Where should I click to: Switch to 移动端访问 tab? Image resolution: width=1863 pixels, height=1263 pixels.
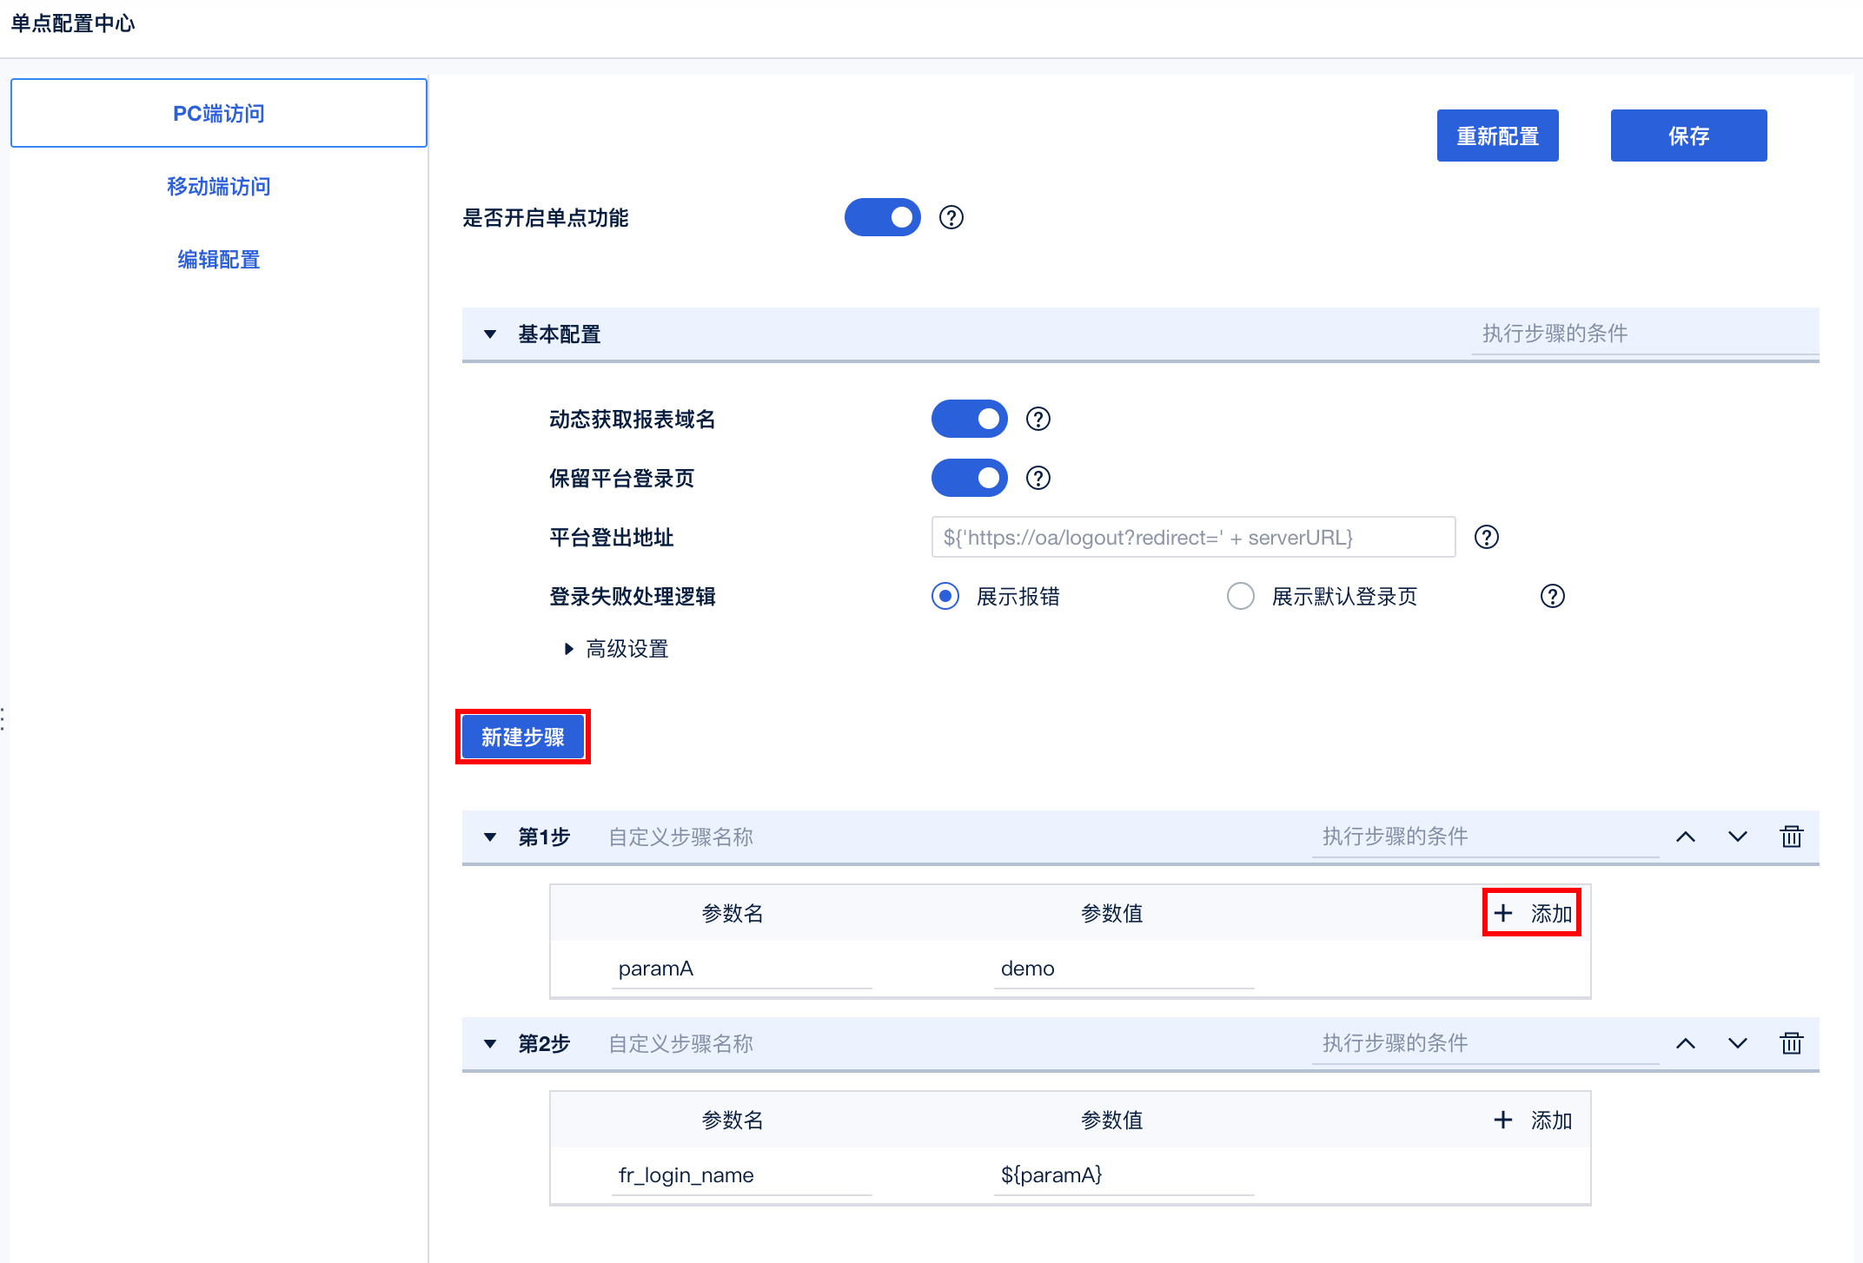coord(219,187)
